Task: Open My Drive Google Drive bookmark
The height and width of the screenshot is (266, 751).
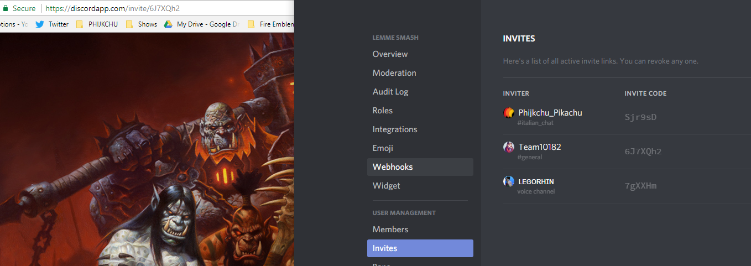Action: tap(202, 24)
